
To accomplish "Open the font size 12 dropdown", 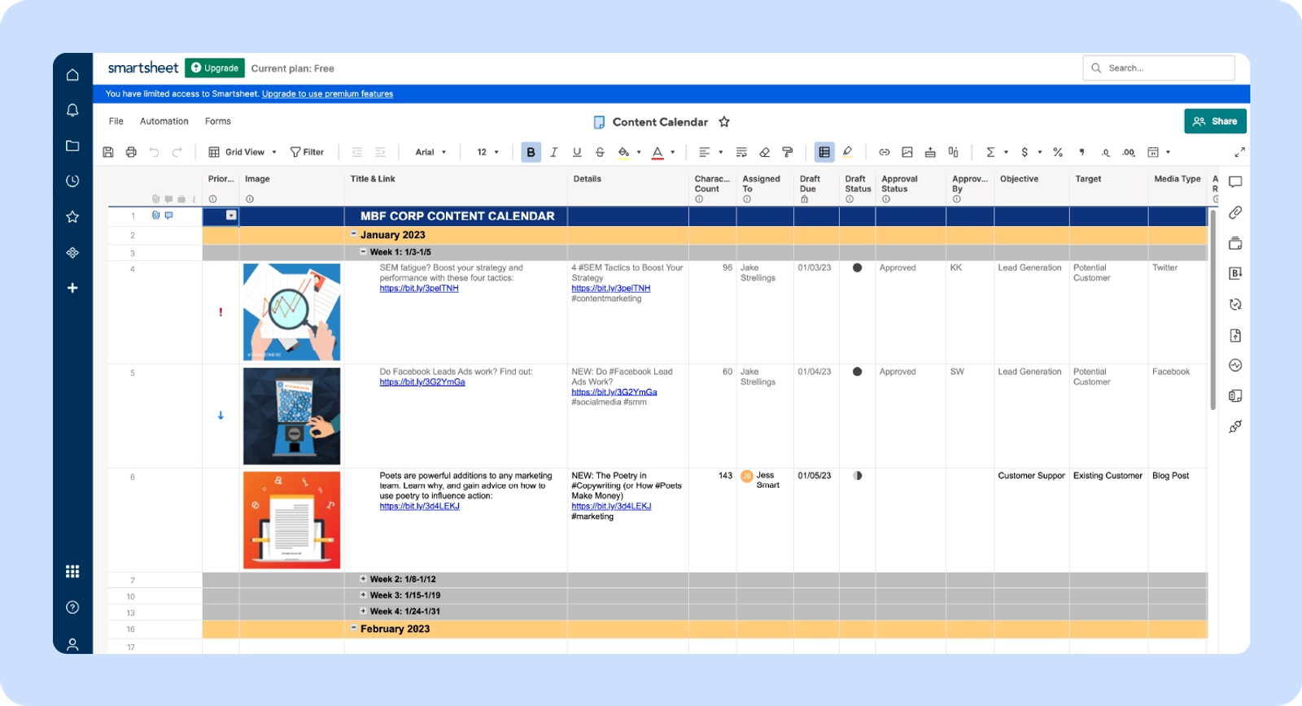I will click(488, 152).
